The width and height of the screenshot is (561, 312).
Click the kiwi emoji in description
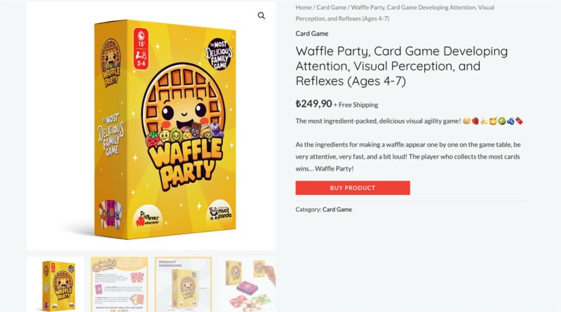tap(501, 121)
